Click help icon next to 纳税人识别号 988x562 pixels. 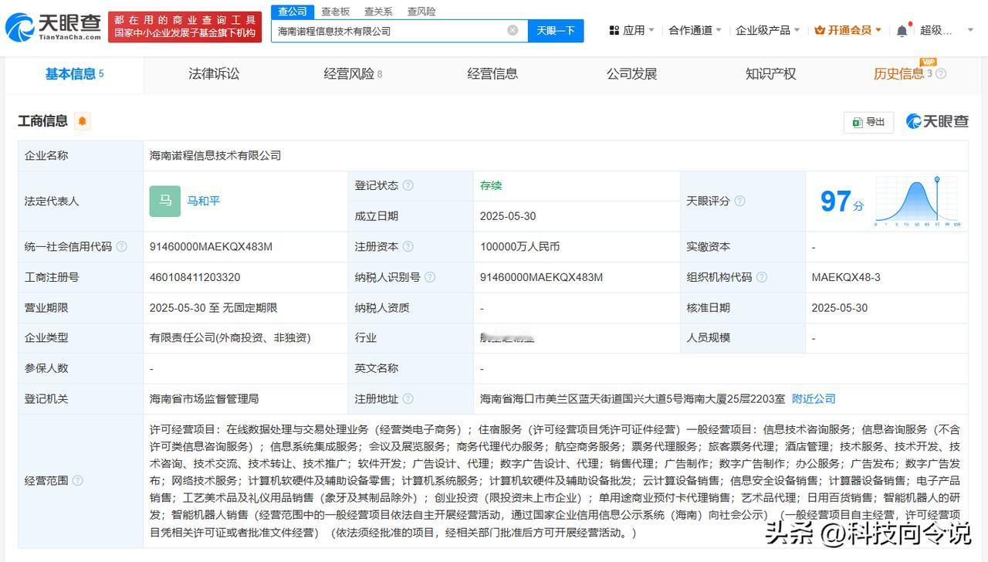[430, 277]
